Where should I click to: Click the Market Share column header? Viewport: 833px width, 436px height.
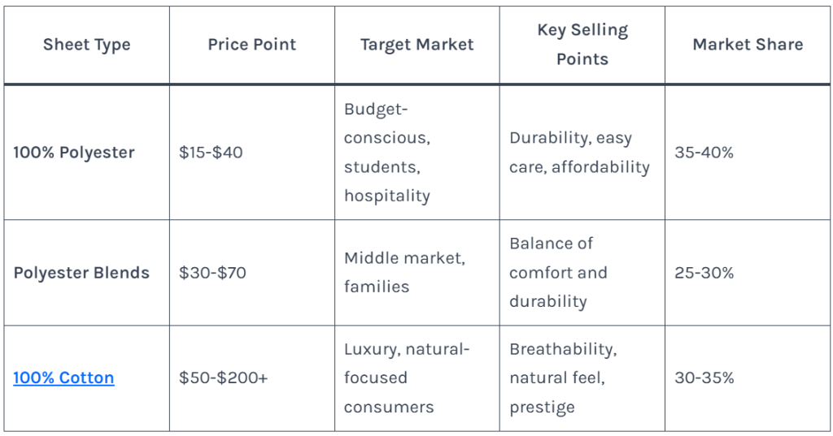(748, 45)
